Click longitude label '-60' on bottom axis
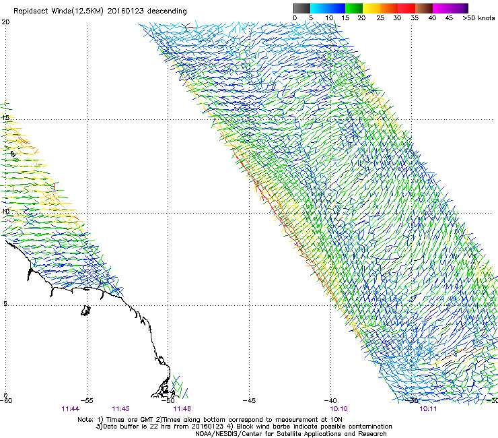 pyautogui.click(x=5, y=400)
